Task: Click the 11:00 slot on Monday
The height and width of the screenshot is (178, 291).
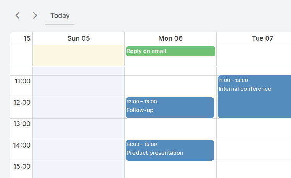Action: [170, 86]
